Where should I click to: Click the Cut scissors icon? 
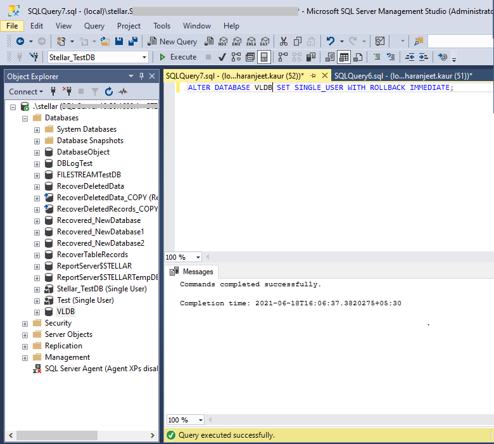(x=284, y=41)
